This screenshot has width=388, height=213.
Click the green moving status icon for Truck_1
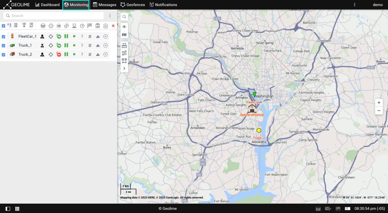(x=59, y=46)
